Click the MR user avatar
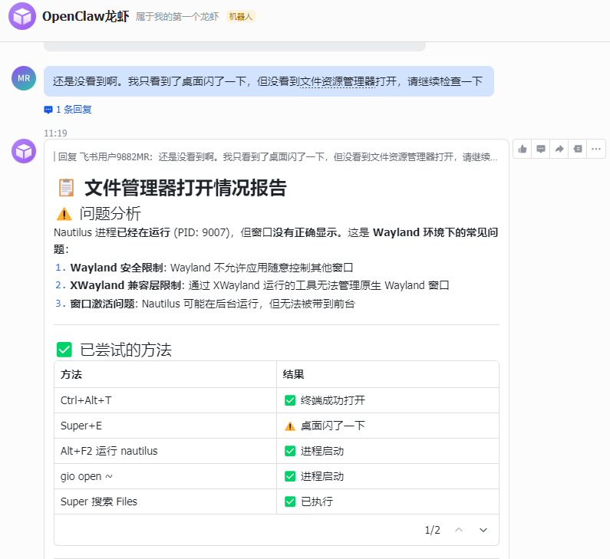This screenshot has width=610, height=559. [x=24, y=78]
